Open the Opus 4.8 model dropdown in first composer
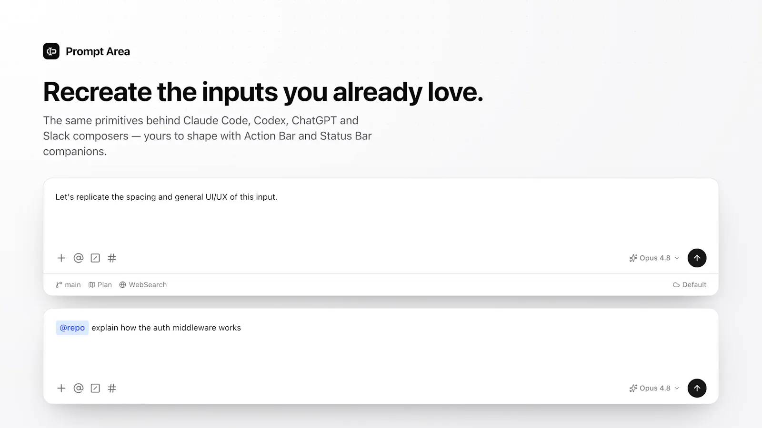The width and height of the screenshot is (762, 428). pos(654,258)
